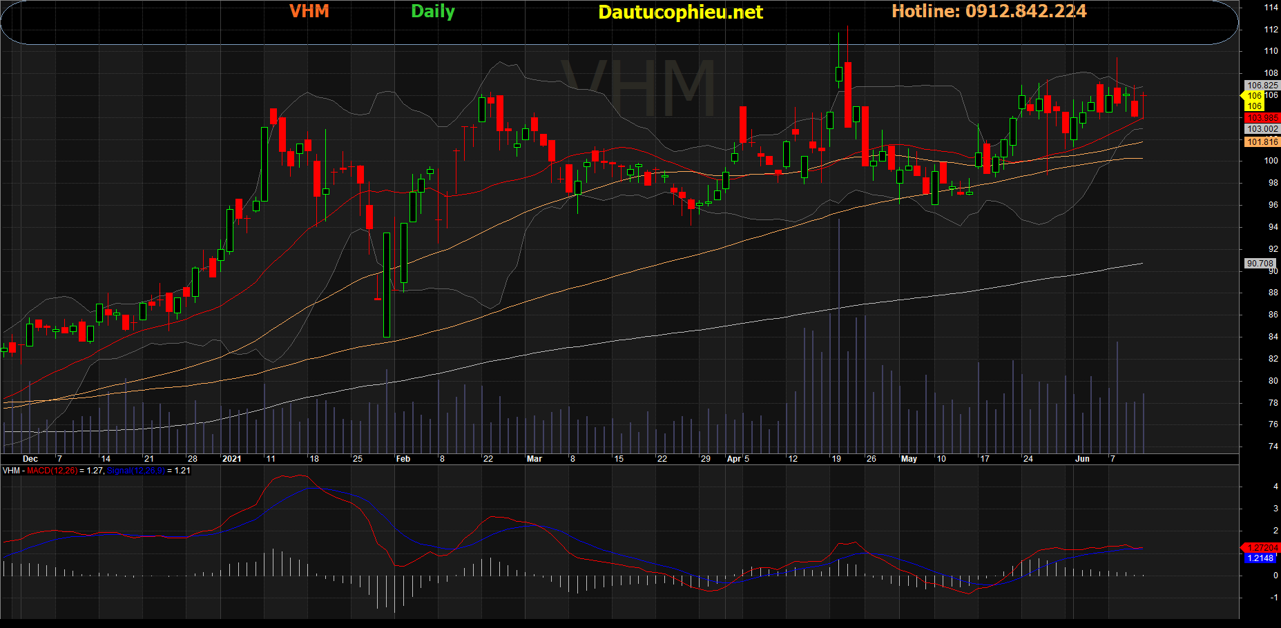Click the blue 1.2148 signal value tag

(1261, 558)
